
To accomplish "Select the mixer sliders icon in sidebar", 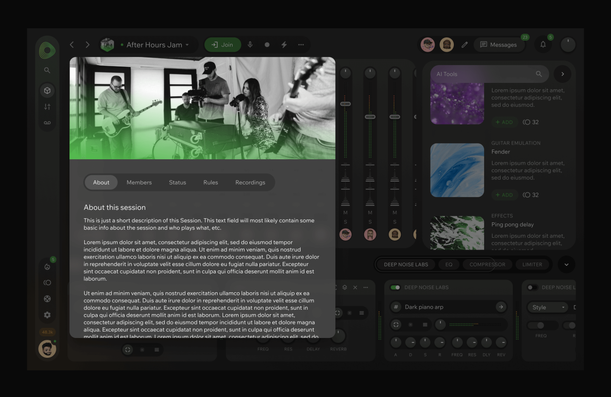I will point(47,107).
